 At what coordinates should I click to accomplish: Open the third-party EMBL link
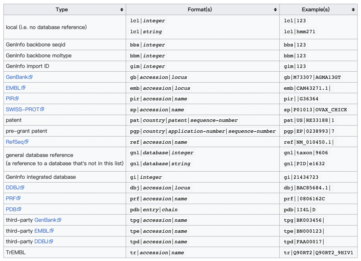pyautogui.click(x=42, y=231)
